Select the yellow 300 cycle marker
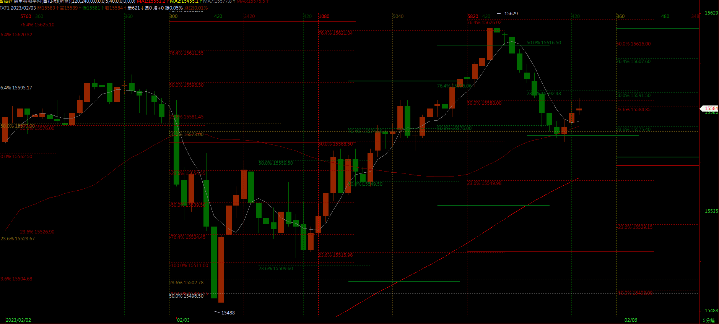 coord(173,16)
